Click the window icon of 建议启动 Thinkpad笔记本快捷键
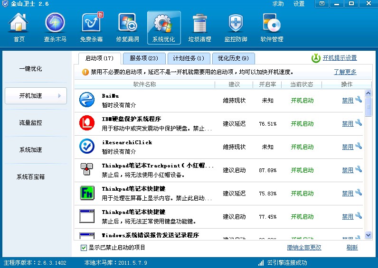Image resolution: width=378 pixels, height=268 pixels. click(x=87, y=216)
